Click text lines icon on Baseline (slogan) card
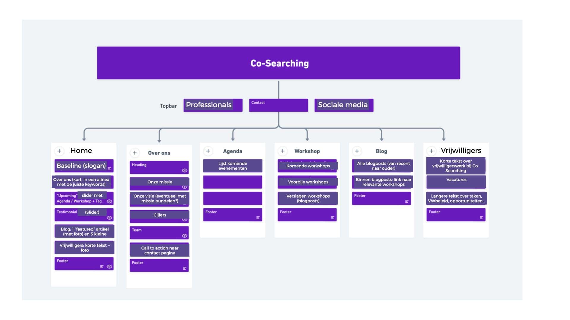 (x=110, y=169)
